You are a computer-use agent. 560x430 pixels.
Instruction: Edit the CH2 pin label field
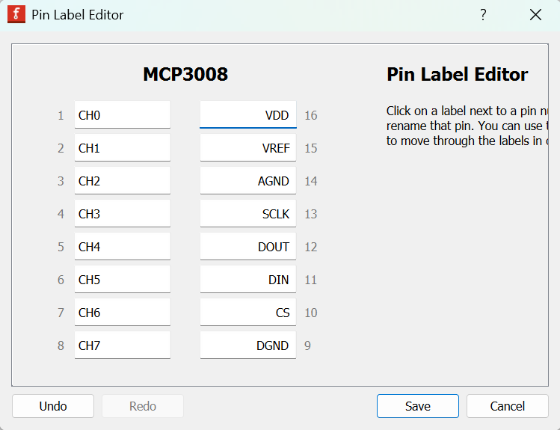(123, 180)
